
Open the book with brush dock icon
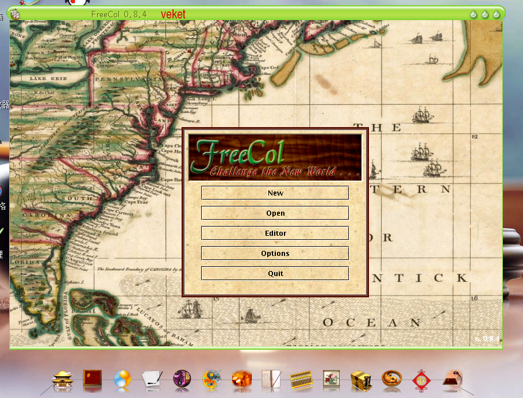pyautogui.click(x=271, y=379)
